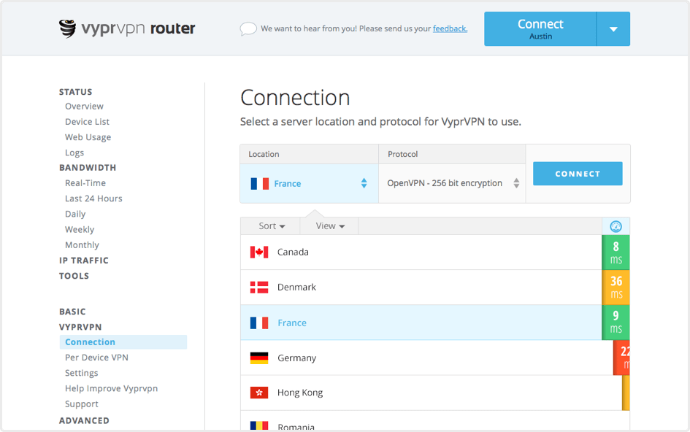Select Connection in the sidebar
The height and width of the screenshot is (432, 690).
click(x=123, y=342)
